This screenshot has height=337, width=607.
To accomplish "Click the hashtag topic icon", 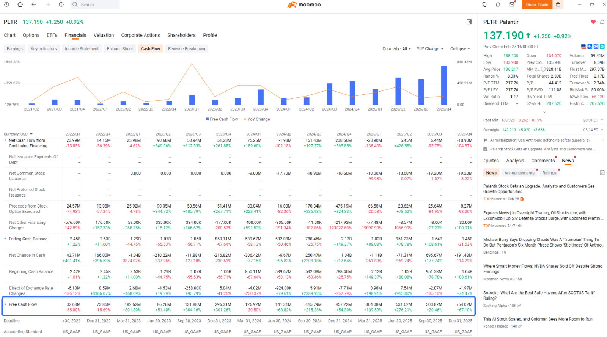I will (x=486, y=140).
